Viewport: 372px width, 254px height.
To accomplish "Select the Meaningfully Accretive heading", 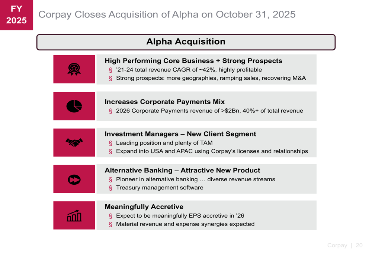I will click(144, 207).
